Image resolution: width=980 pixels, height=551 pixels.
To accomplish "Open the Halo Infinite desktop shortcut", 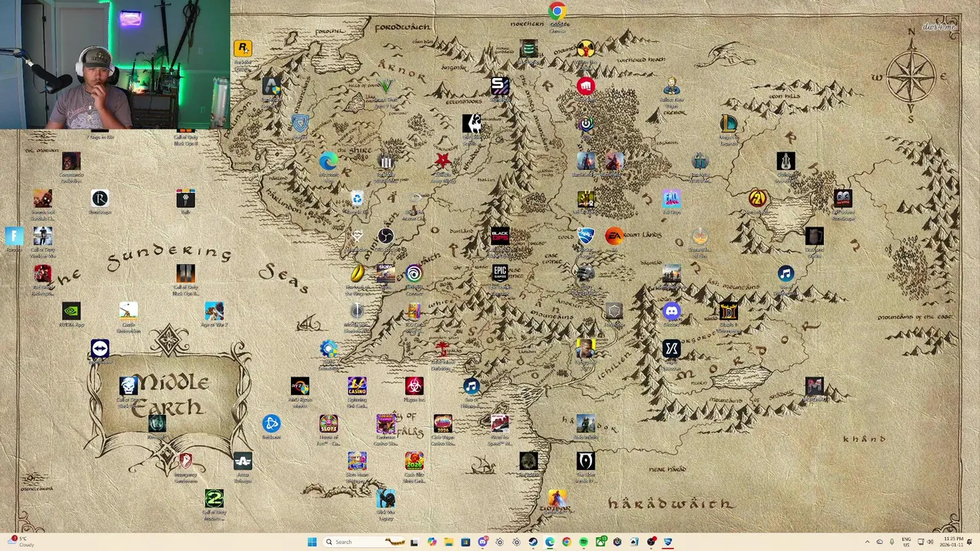I will [586, 423].
